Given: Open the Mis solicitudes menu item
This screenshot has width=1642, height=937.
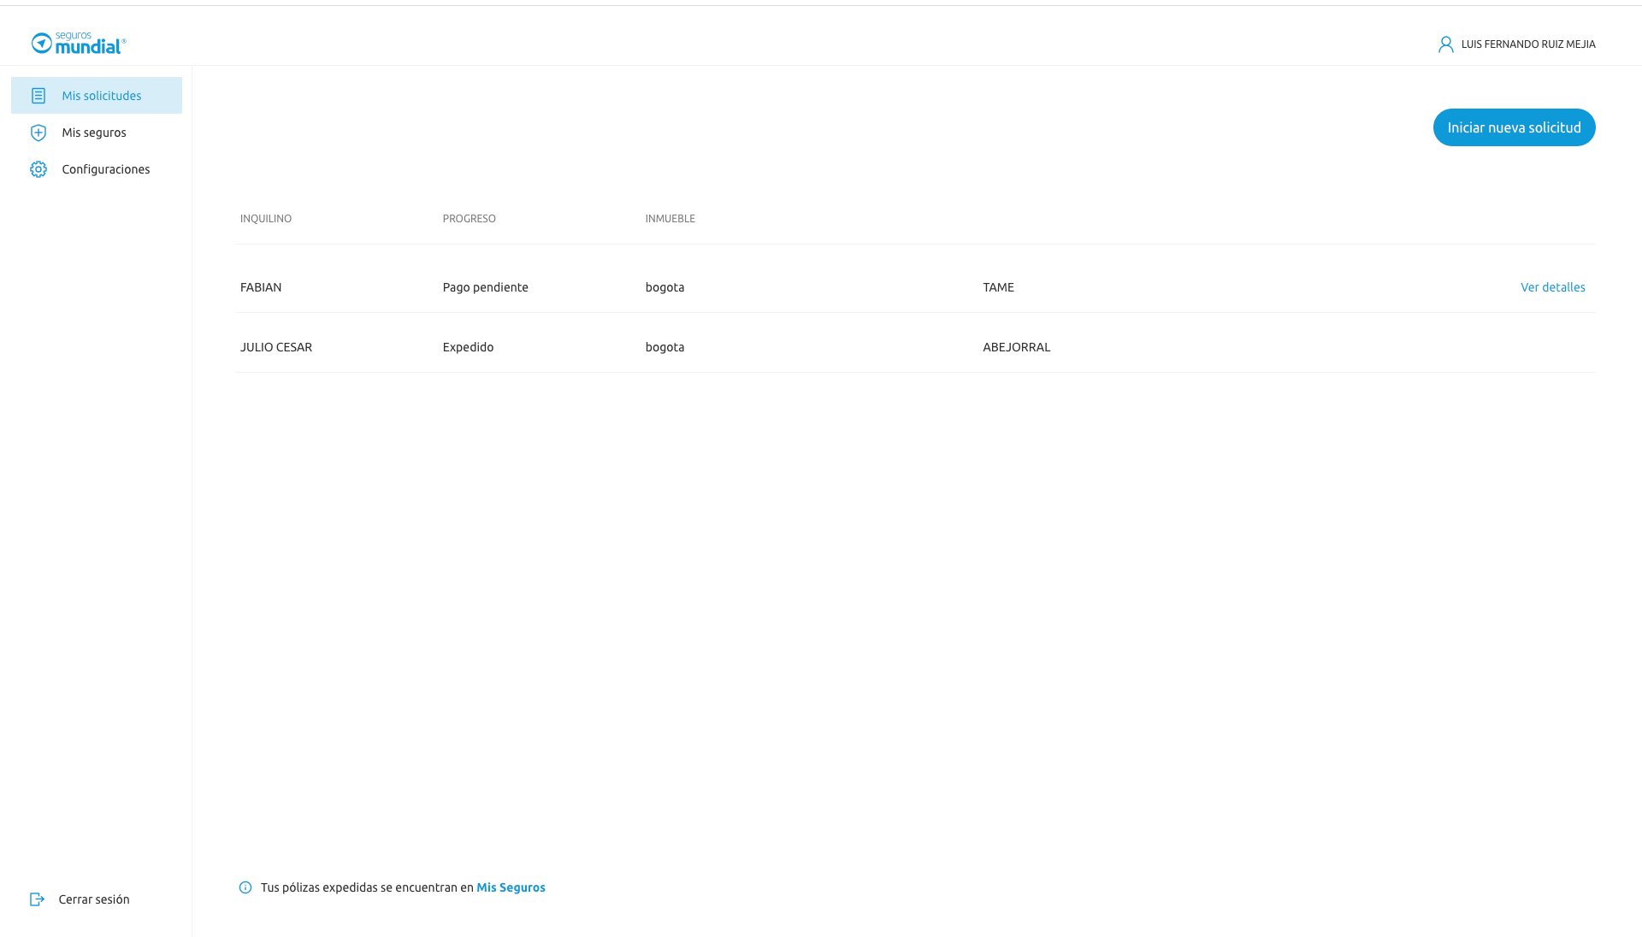Looking at the screenshot, I should coord(101,96).
